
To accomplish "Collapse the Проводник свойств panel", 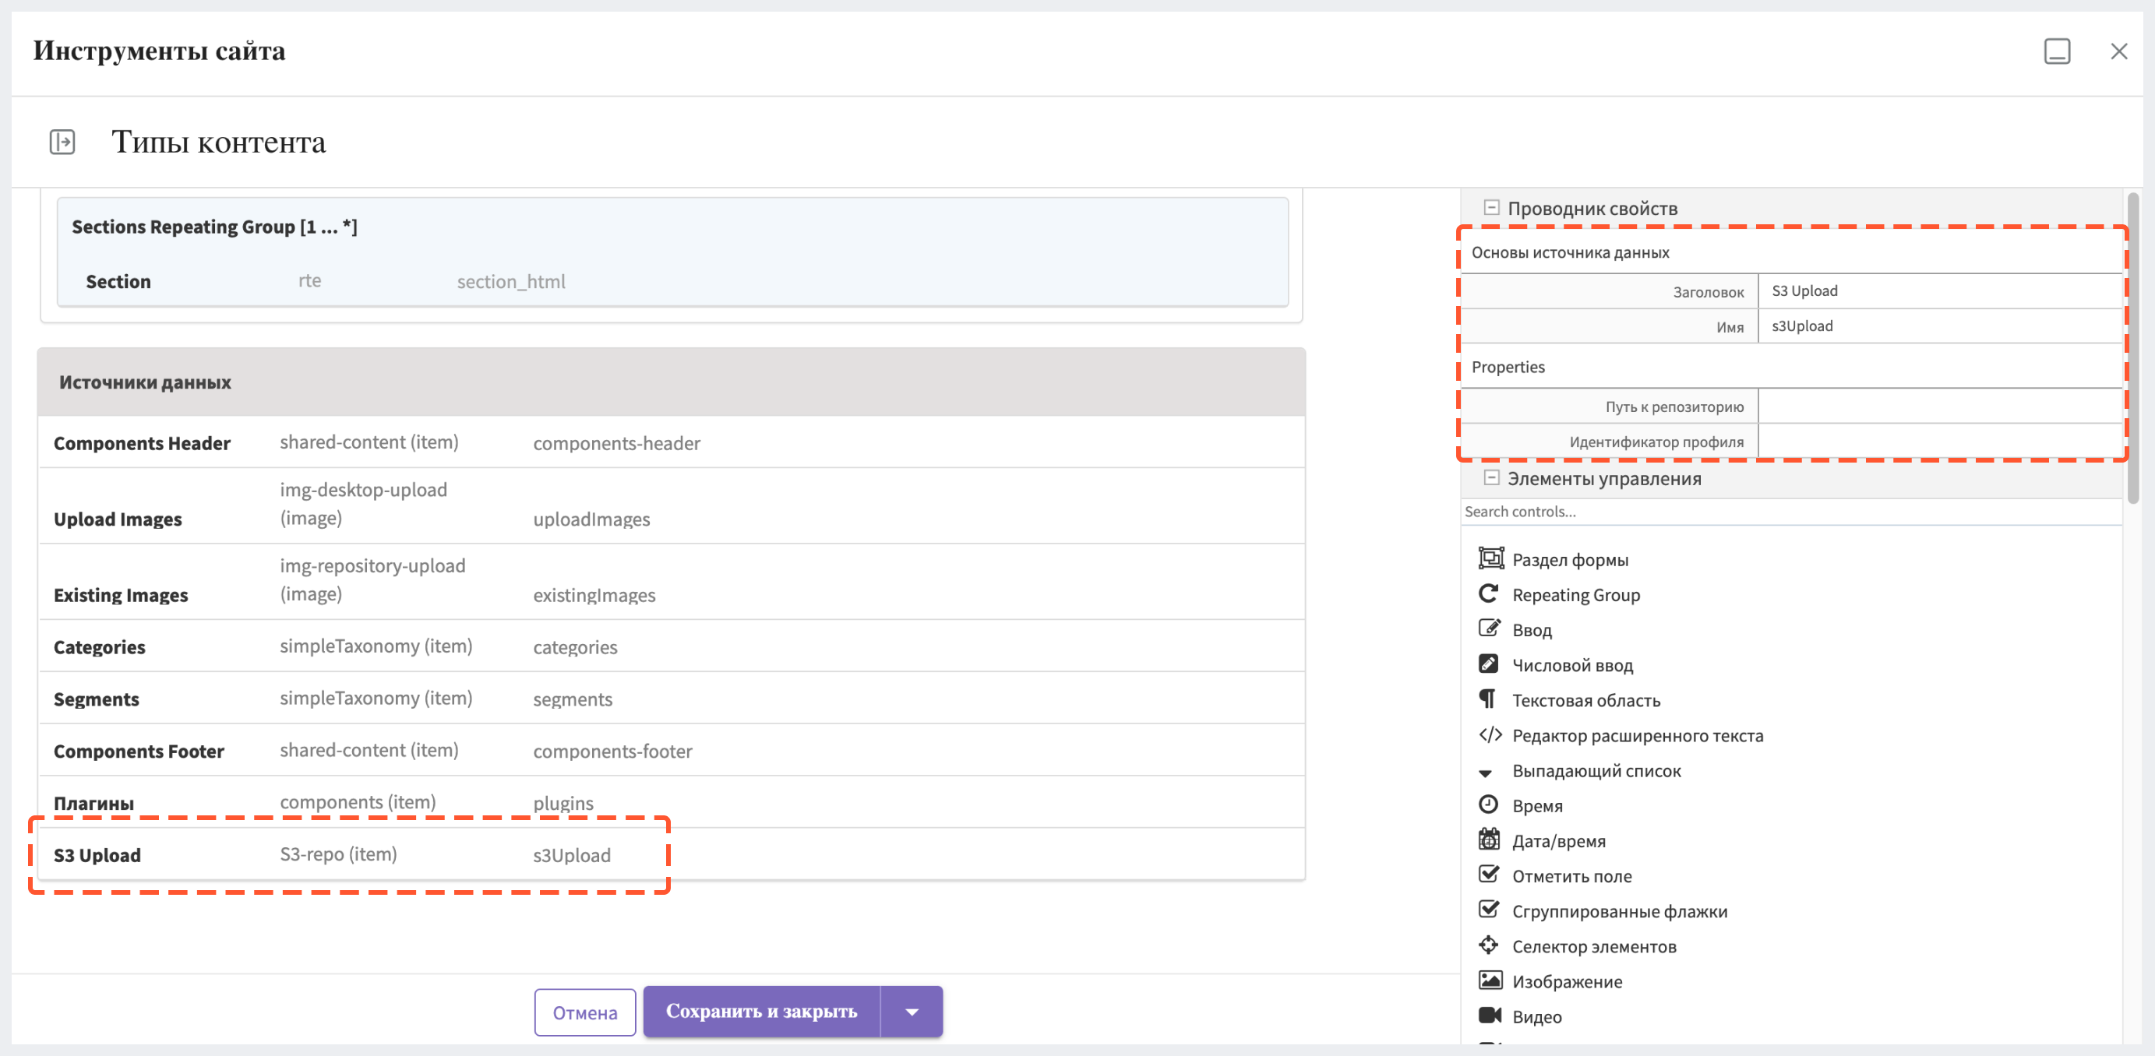I will 1490,207.
